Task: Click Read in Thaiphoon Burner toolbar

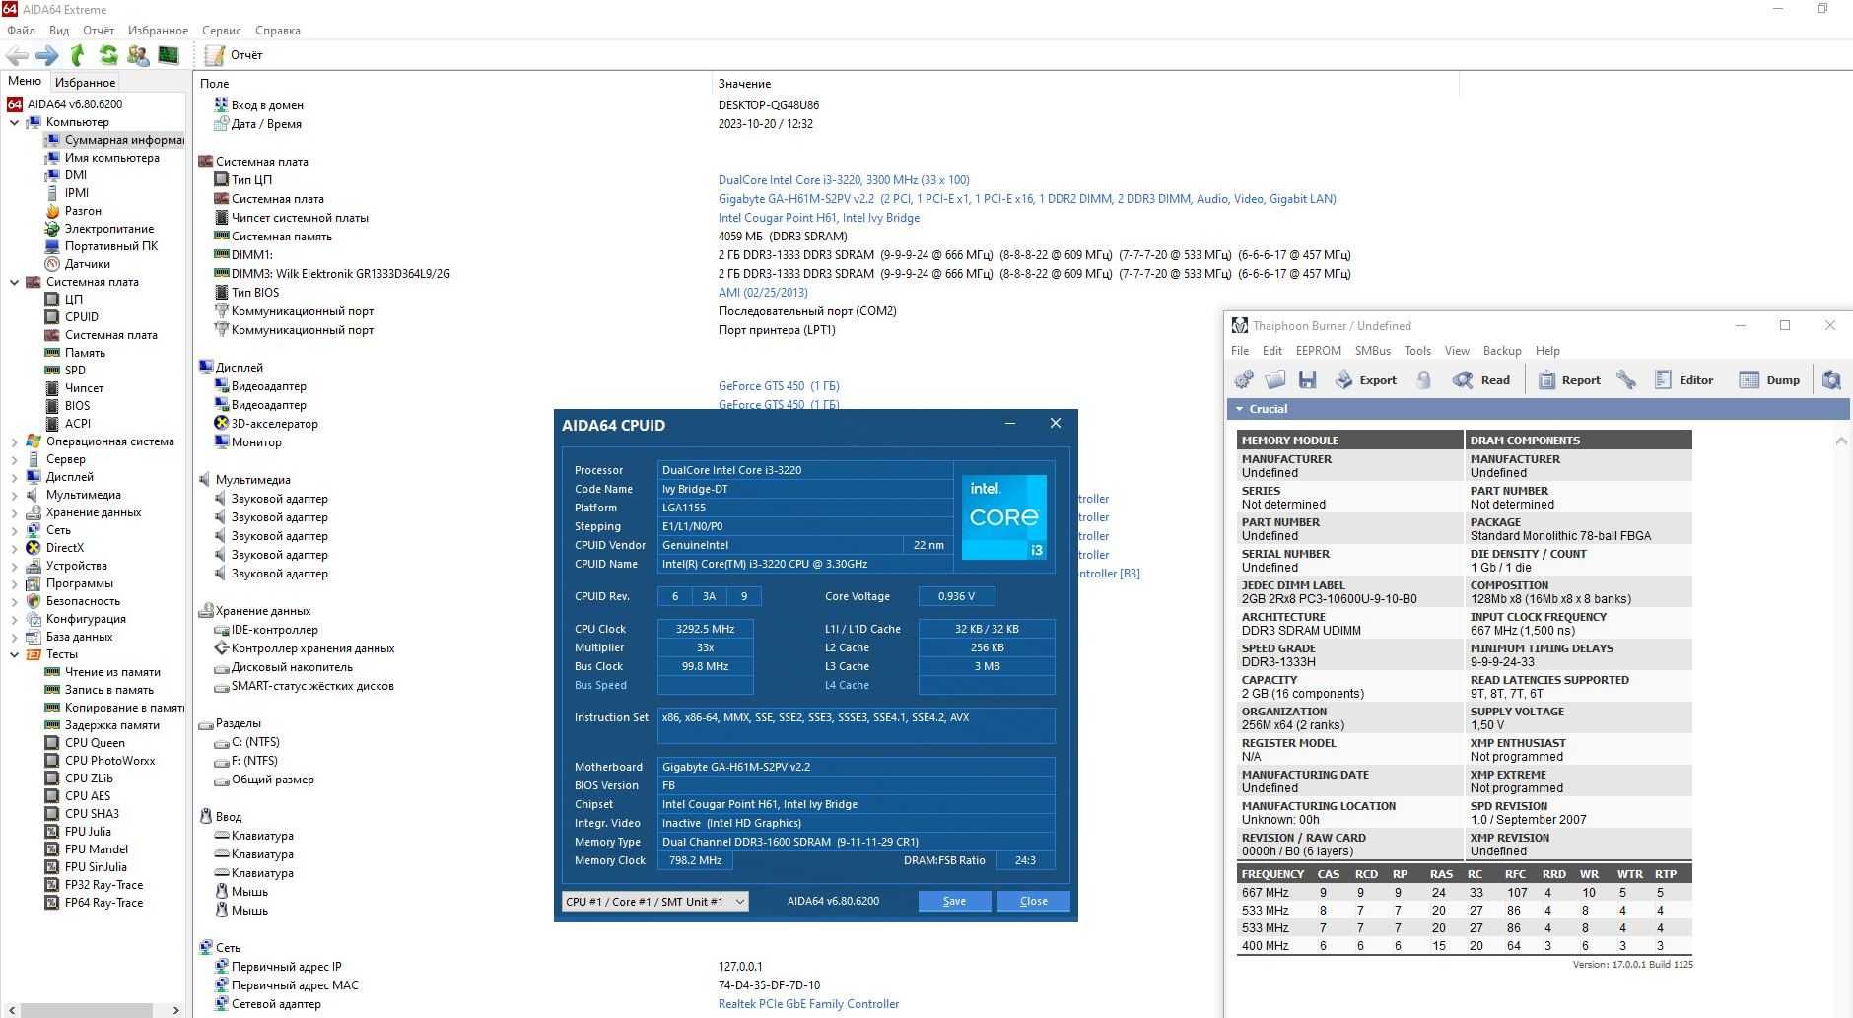Action: point(1481,380)
